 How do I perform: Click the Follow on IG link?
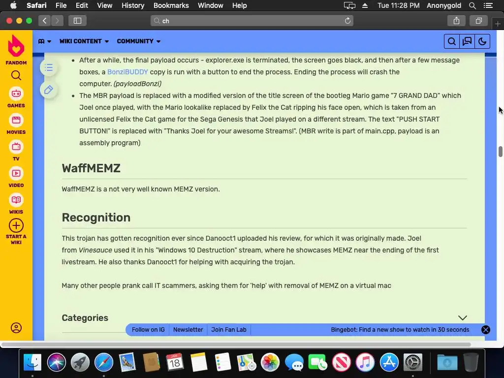pos(148,330)
